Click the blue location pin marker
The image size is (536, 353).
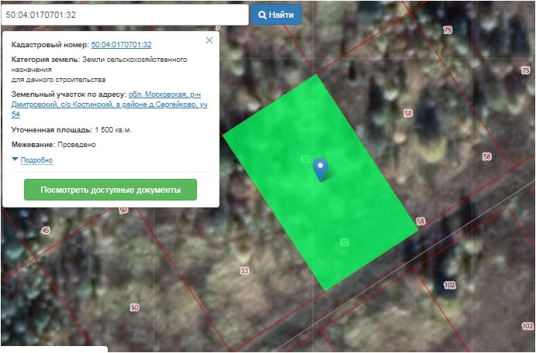coord(320,168)
